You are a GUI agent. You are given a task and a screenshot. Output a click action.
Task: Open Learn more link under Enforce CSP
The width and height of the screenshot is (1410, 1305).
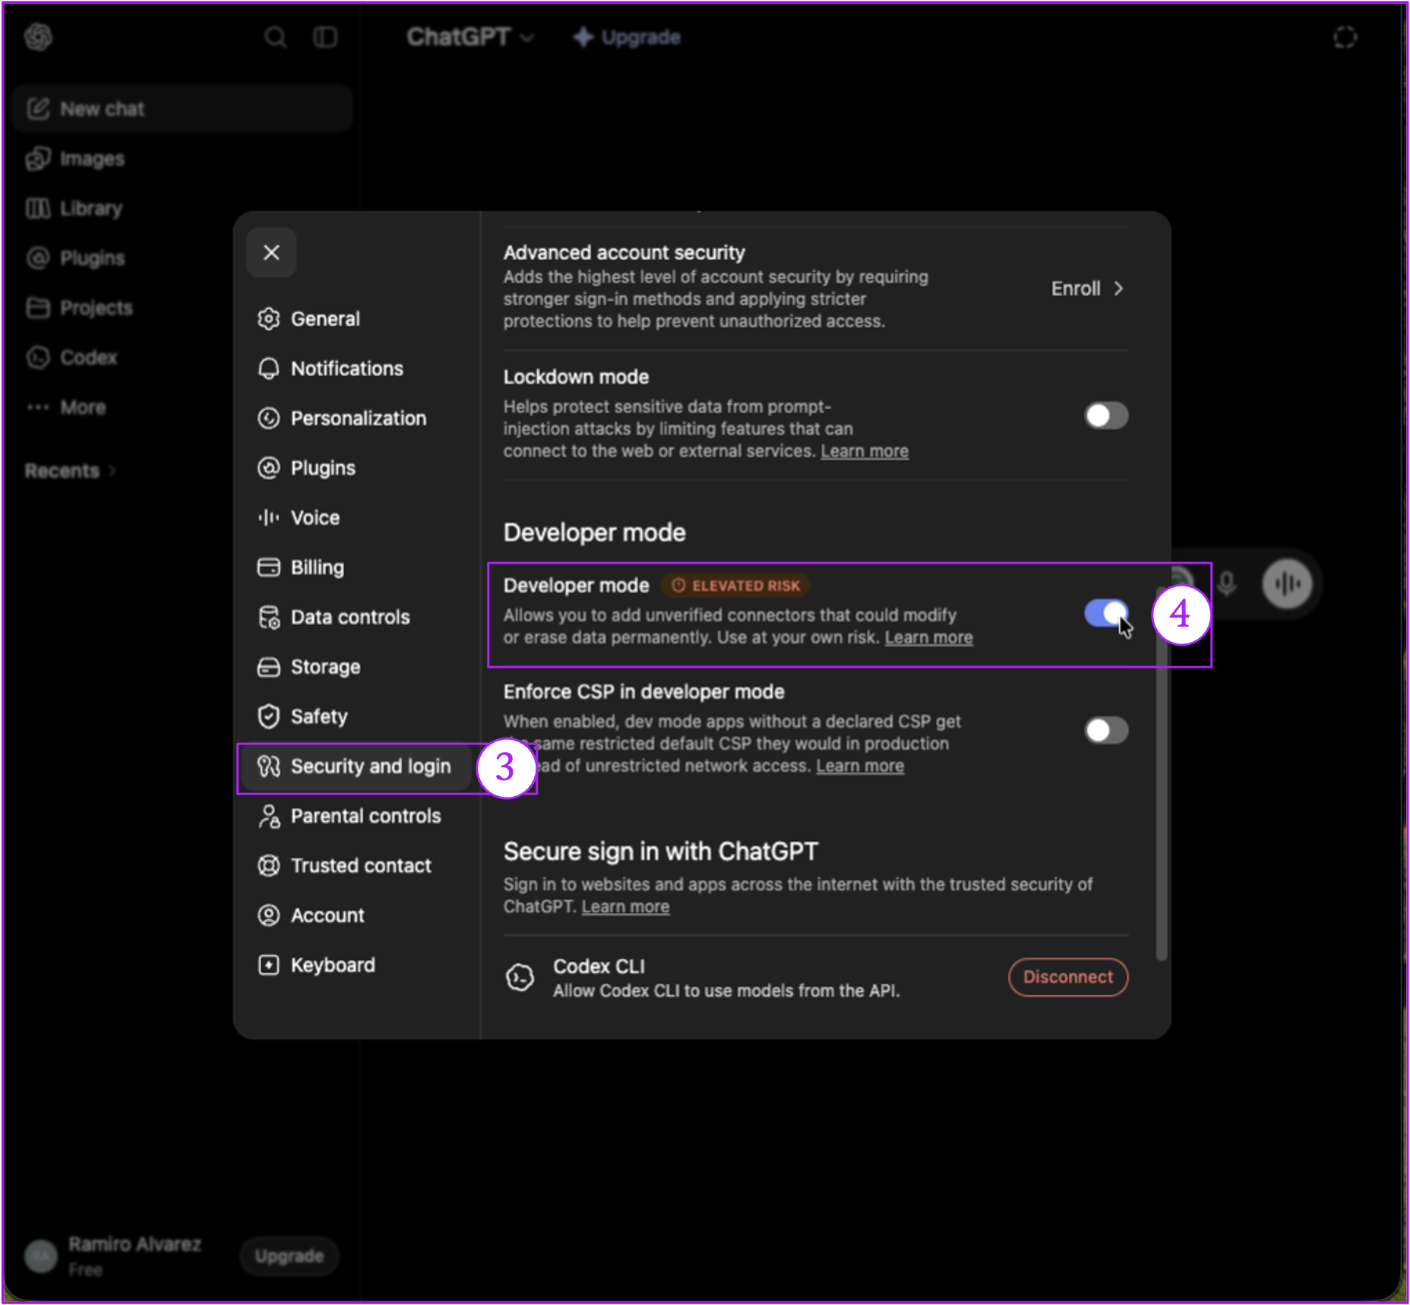tap(860, 766)
